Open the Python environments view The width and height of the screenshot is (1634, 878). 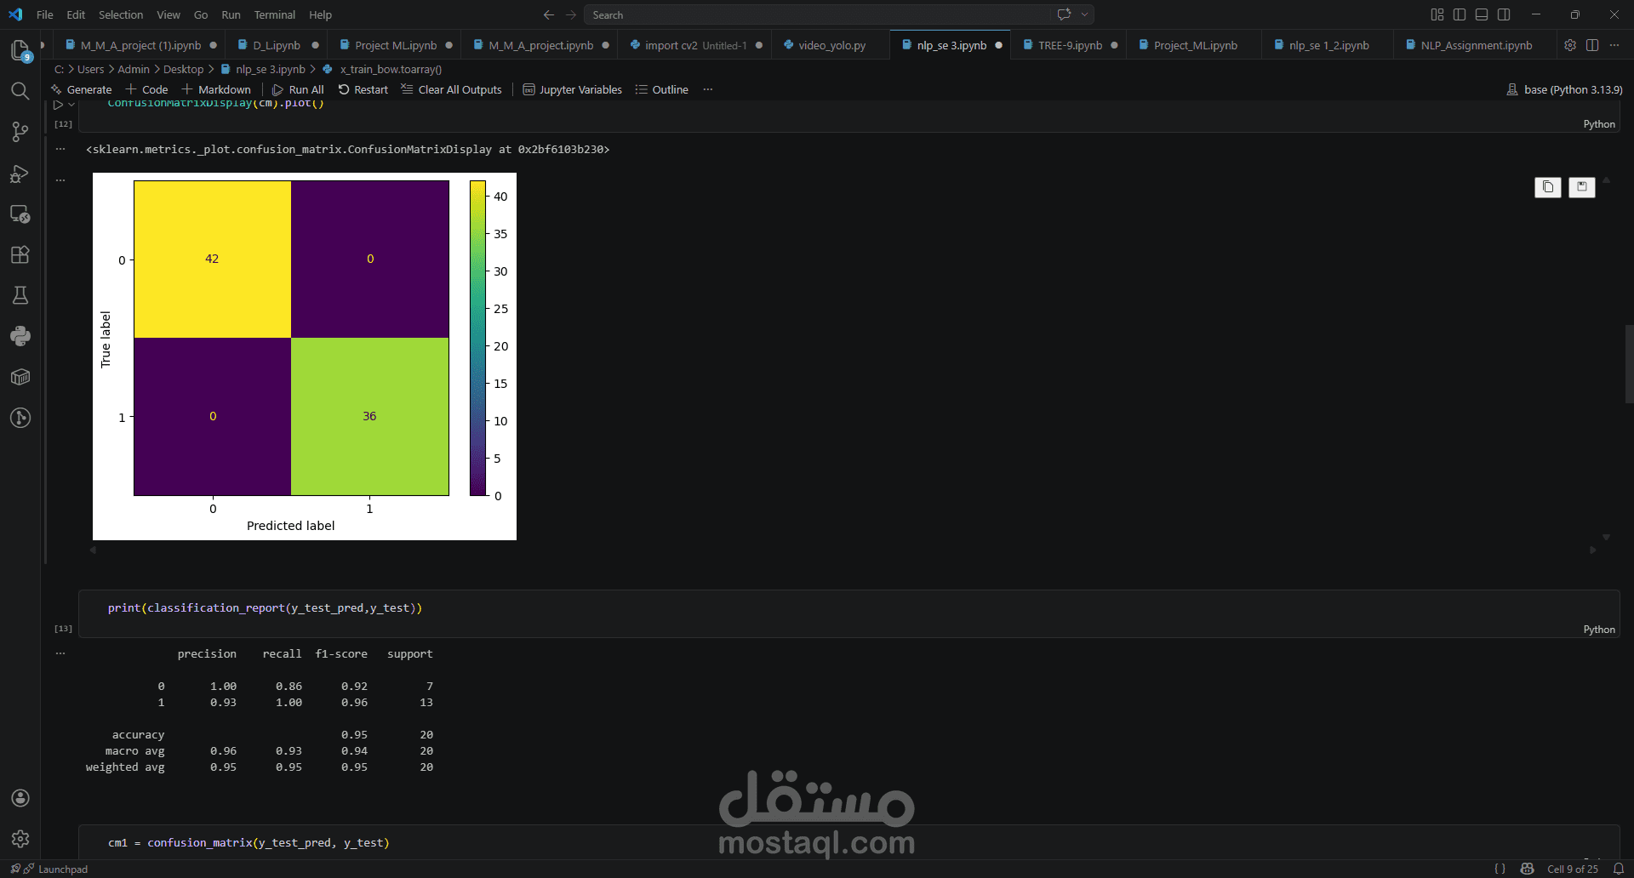20,336
